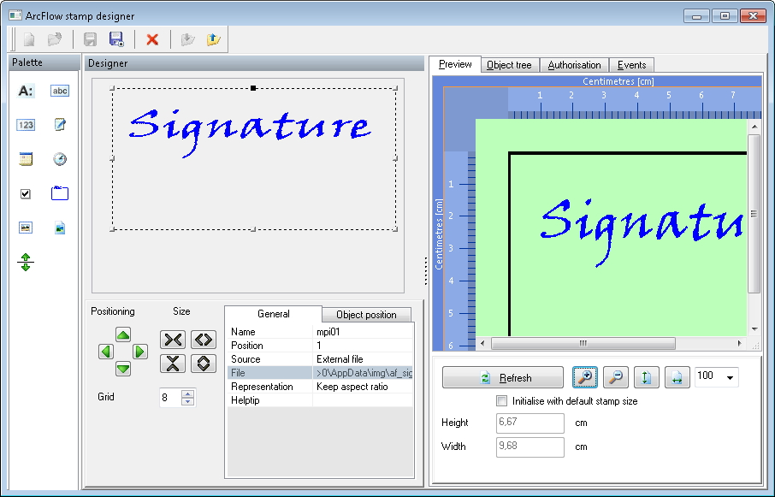Click the export folder toolbar icon
Screen dimensions: 775x497
click(213, 39)
